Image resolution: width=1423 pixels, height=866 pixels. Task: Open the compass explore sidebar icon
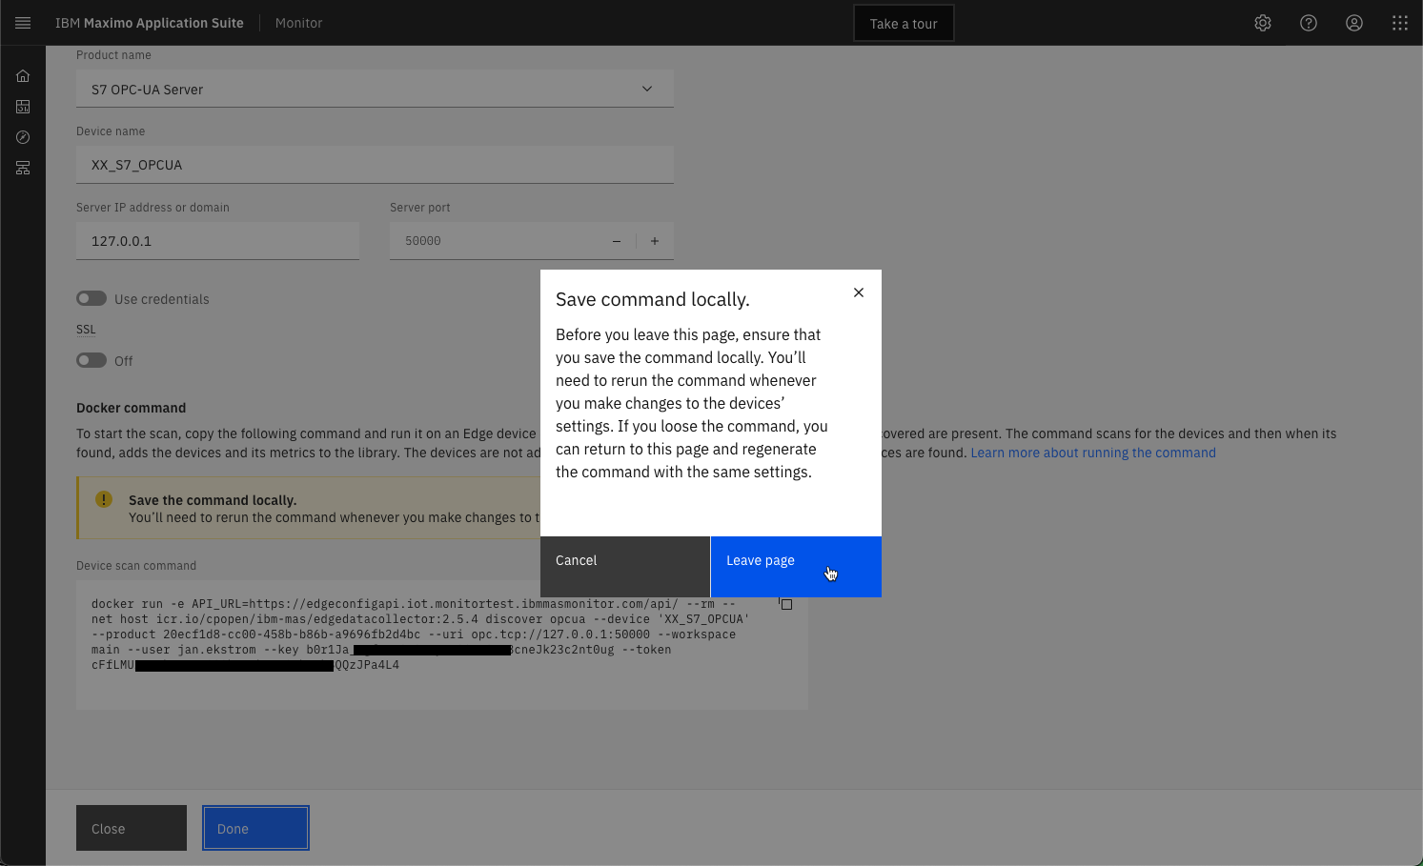click(x=23, y=137)
